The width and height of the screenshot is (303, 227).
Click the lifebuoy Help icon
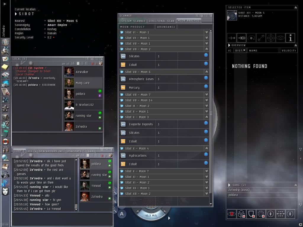tap(5, 141)
